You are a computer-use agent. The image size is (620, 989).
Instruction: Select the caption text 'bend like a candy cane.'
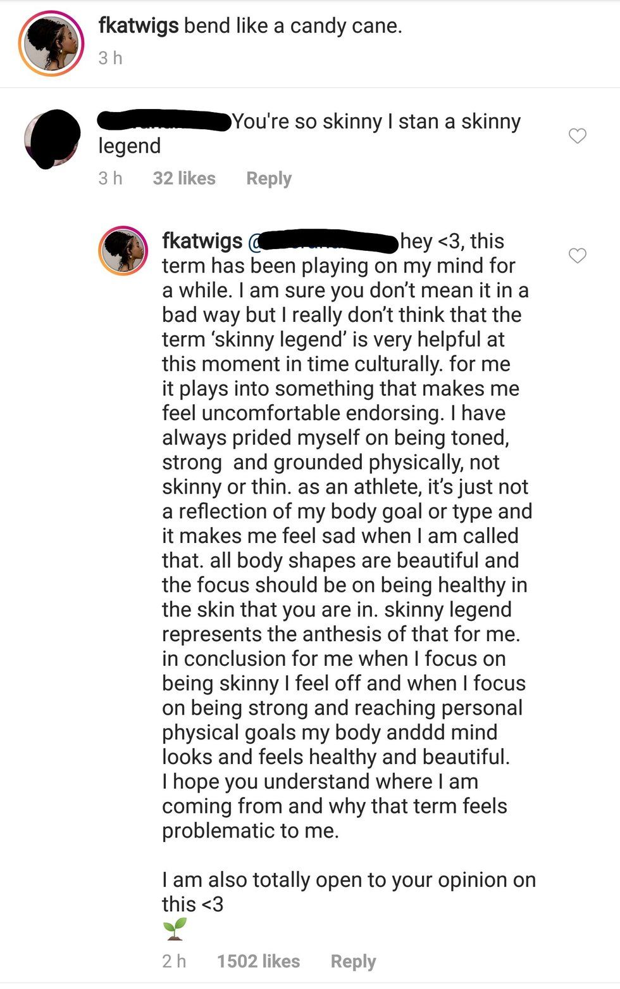click(x=293, y=26)
